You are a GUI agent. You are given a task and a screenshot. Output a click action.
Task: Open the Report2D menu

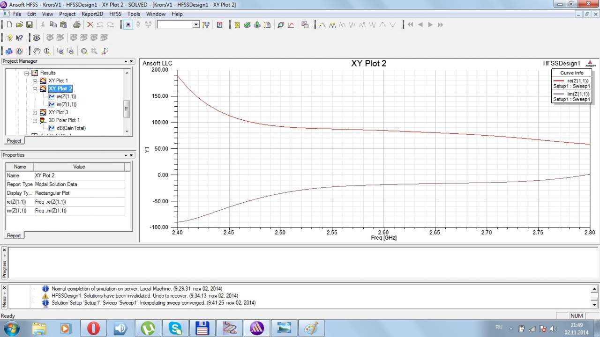92,14
